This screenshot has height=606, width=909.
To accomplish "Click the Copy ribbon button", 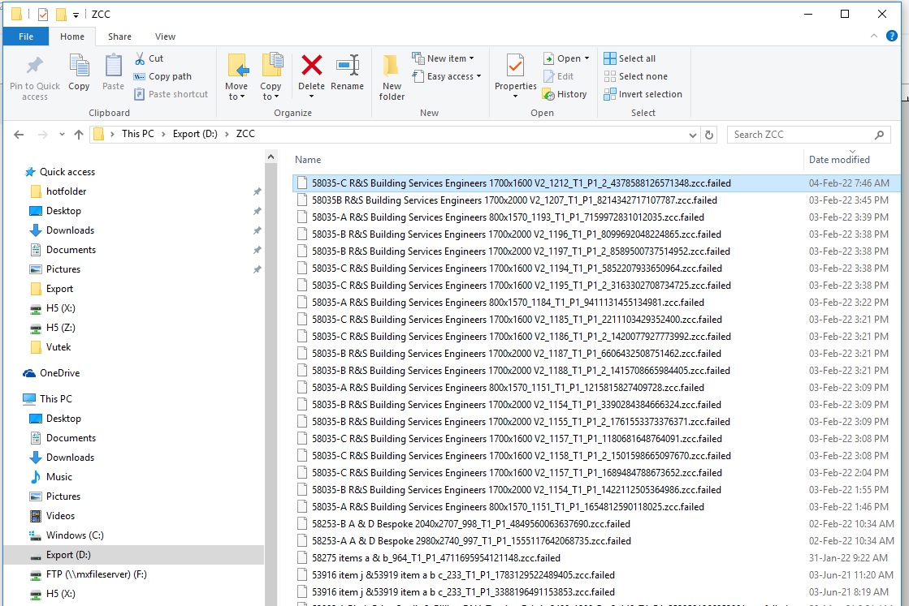I will [79, 72].
